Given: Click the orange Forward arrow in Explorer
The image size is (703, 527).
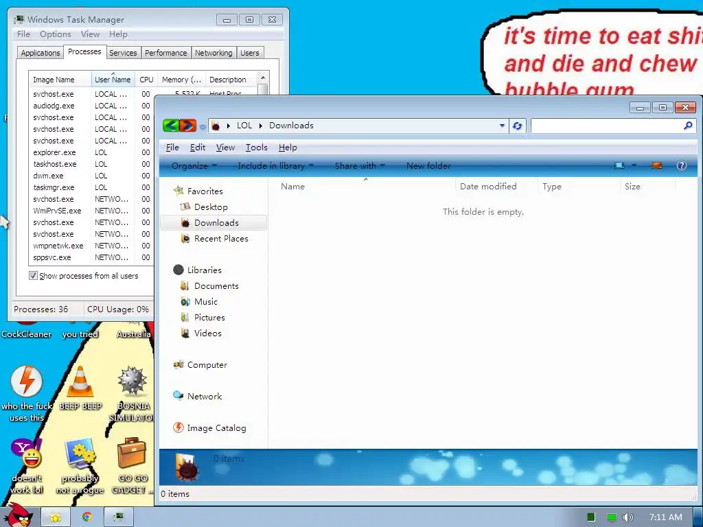Looking at the screenshot, I should tap(188, 126).
